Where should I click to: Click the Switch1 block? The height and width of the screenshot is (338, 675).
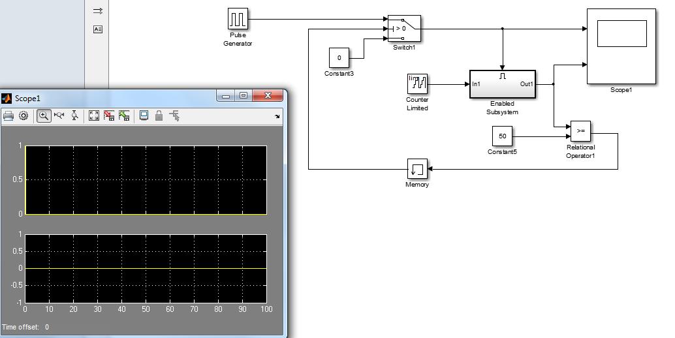[404, 29]
